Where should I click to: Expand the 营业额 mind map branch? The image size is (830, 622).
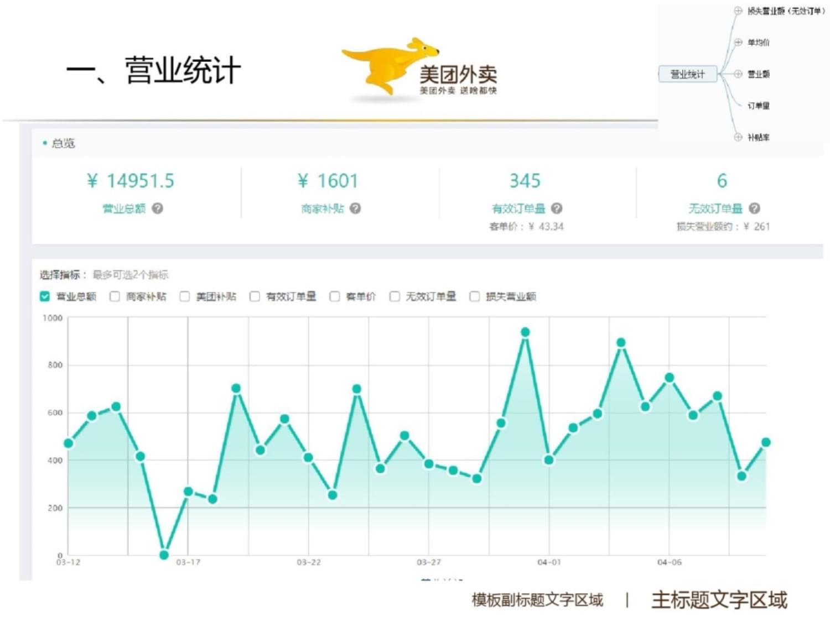pyautogui.click(x=738, y=74)
